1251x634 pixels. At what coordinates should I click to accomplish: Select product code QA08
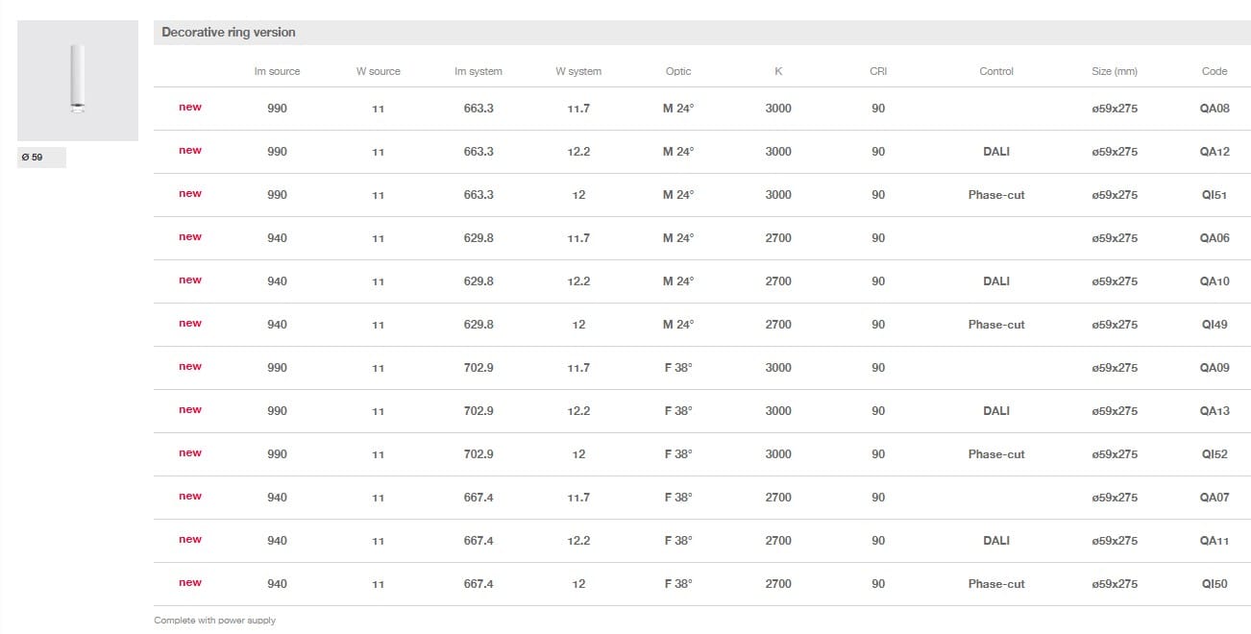[1214, 109]
